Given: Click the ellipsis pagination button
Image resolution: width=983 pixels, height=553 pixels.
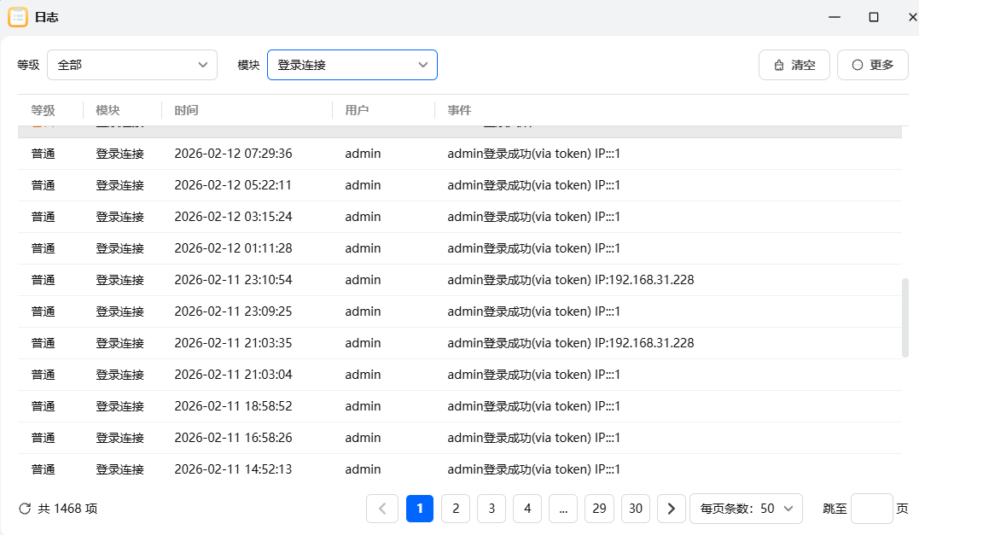Looking at the screenshot, I should pyautogui.click(x=563, y=509).
